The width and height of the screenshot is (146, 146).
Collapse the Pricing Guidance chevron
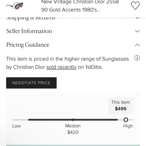[137, 45]
